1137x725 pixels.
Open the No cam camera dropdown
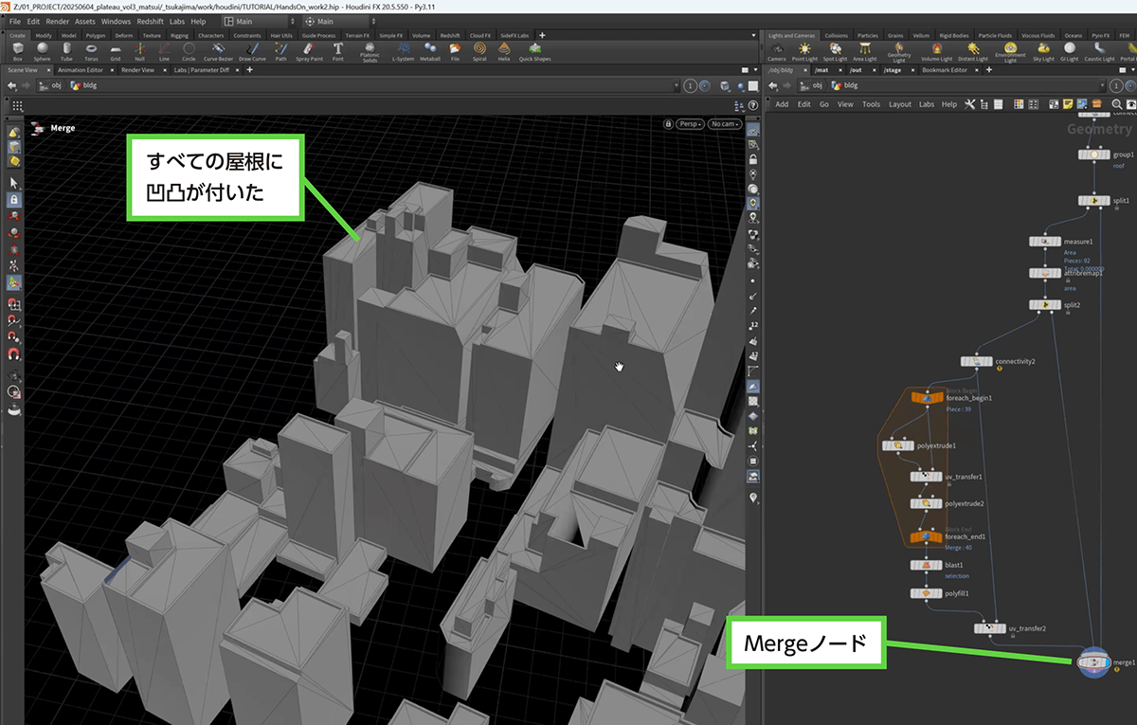click(x=725, y=124)
